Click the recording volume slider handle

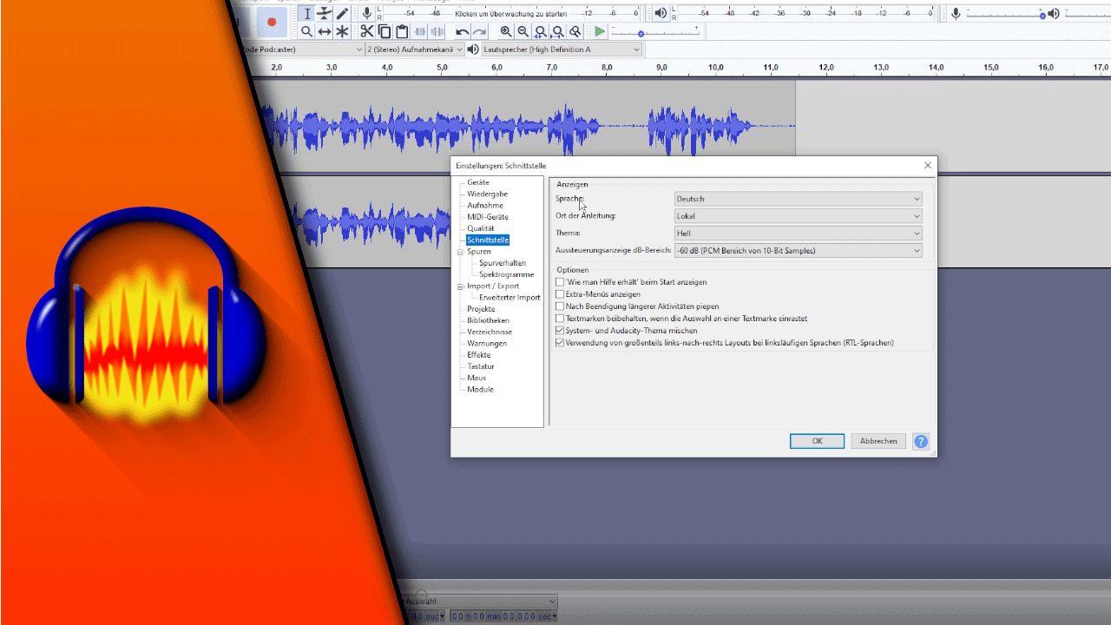click(x=1042, y=15)
